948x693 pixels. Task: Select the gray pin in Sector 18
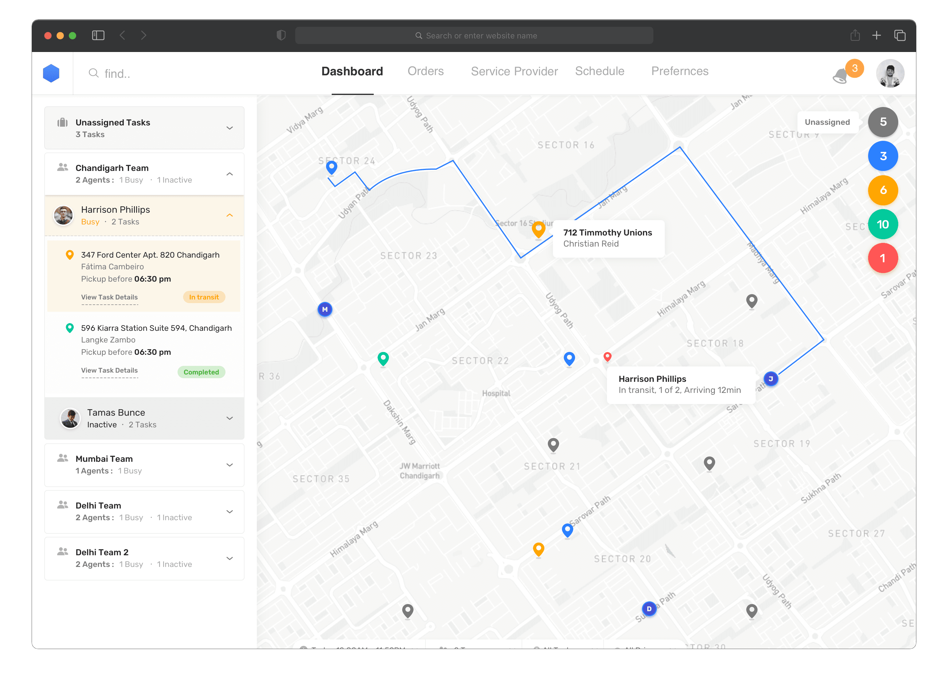pos(752,301)
